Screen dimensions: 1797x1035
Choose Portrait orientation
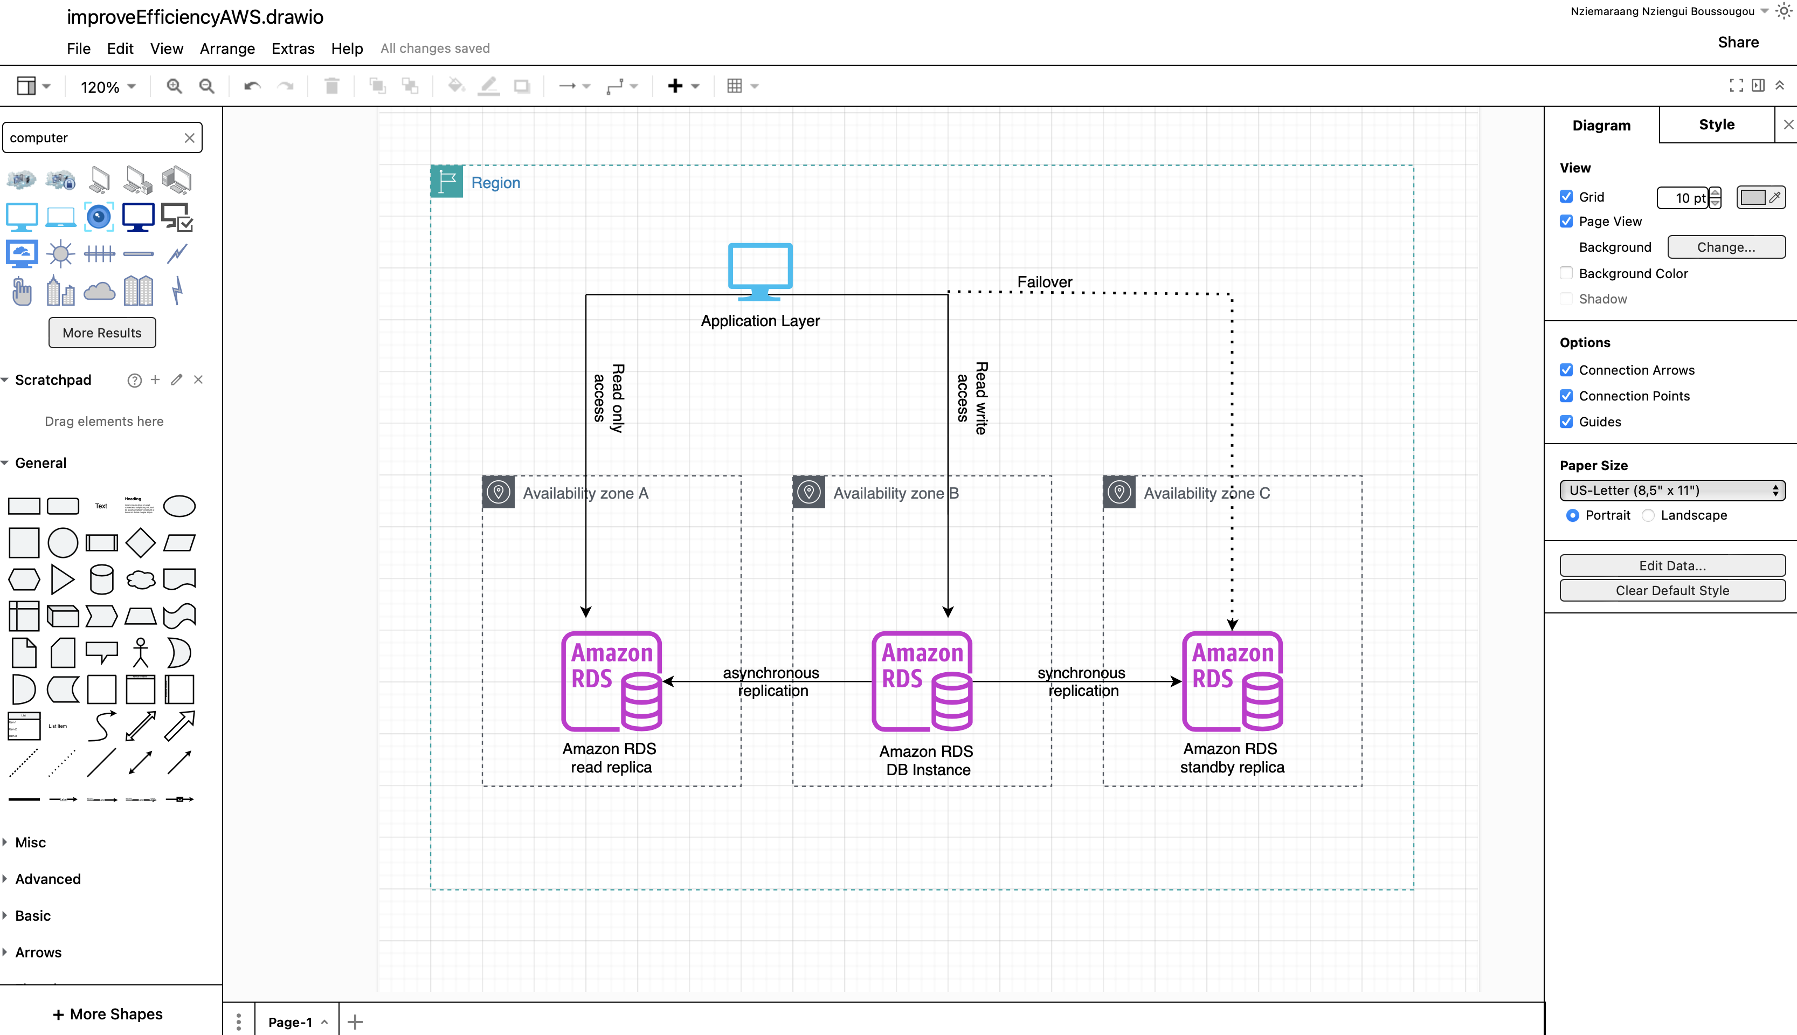point(1572,515)
